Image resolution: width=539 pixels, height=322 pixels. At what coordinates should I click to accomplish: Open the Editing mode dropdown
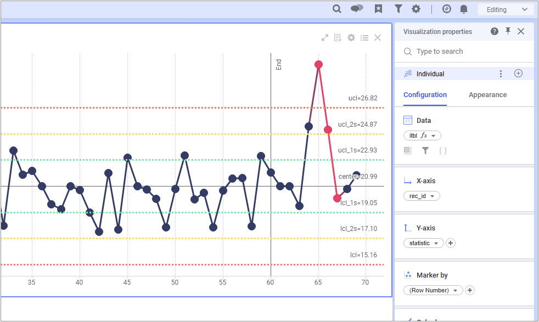click(507, 10)
